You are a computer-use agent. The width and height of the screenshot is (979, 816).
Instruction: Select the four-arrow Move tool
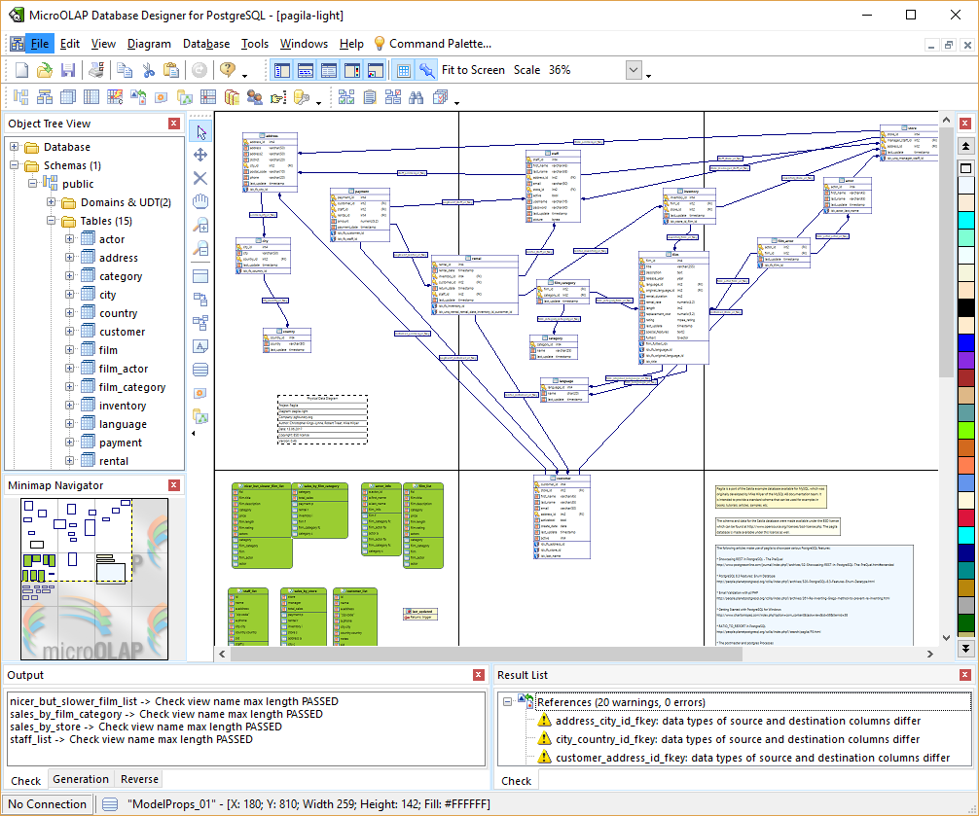point(200,155)
